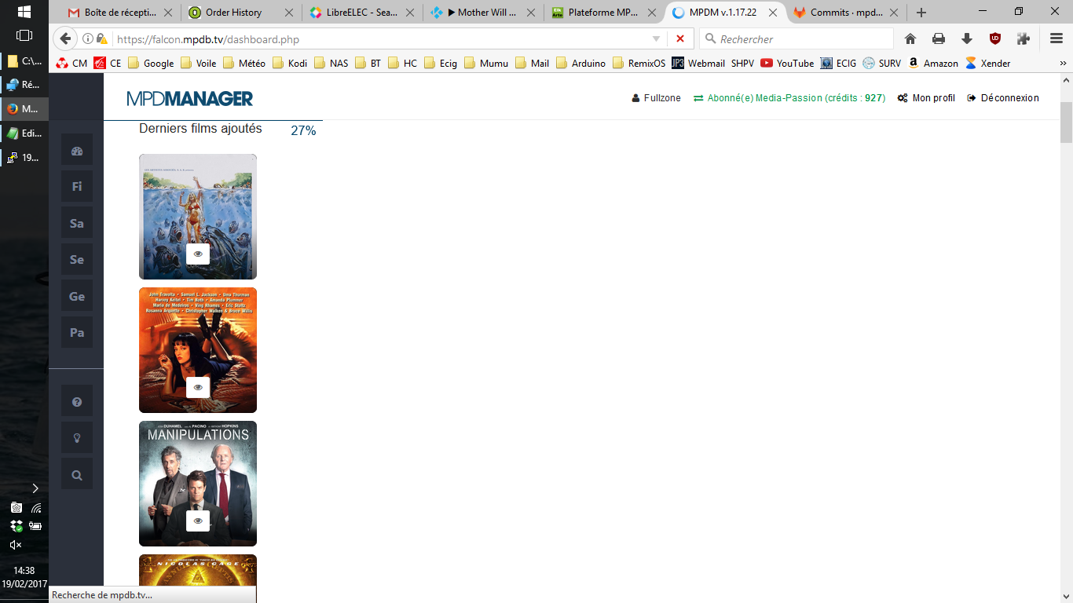The image size is (1073, 603).
Task: Click the 27% loading progress text
Action: [x=303, y=130]
